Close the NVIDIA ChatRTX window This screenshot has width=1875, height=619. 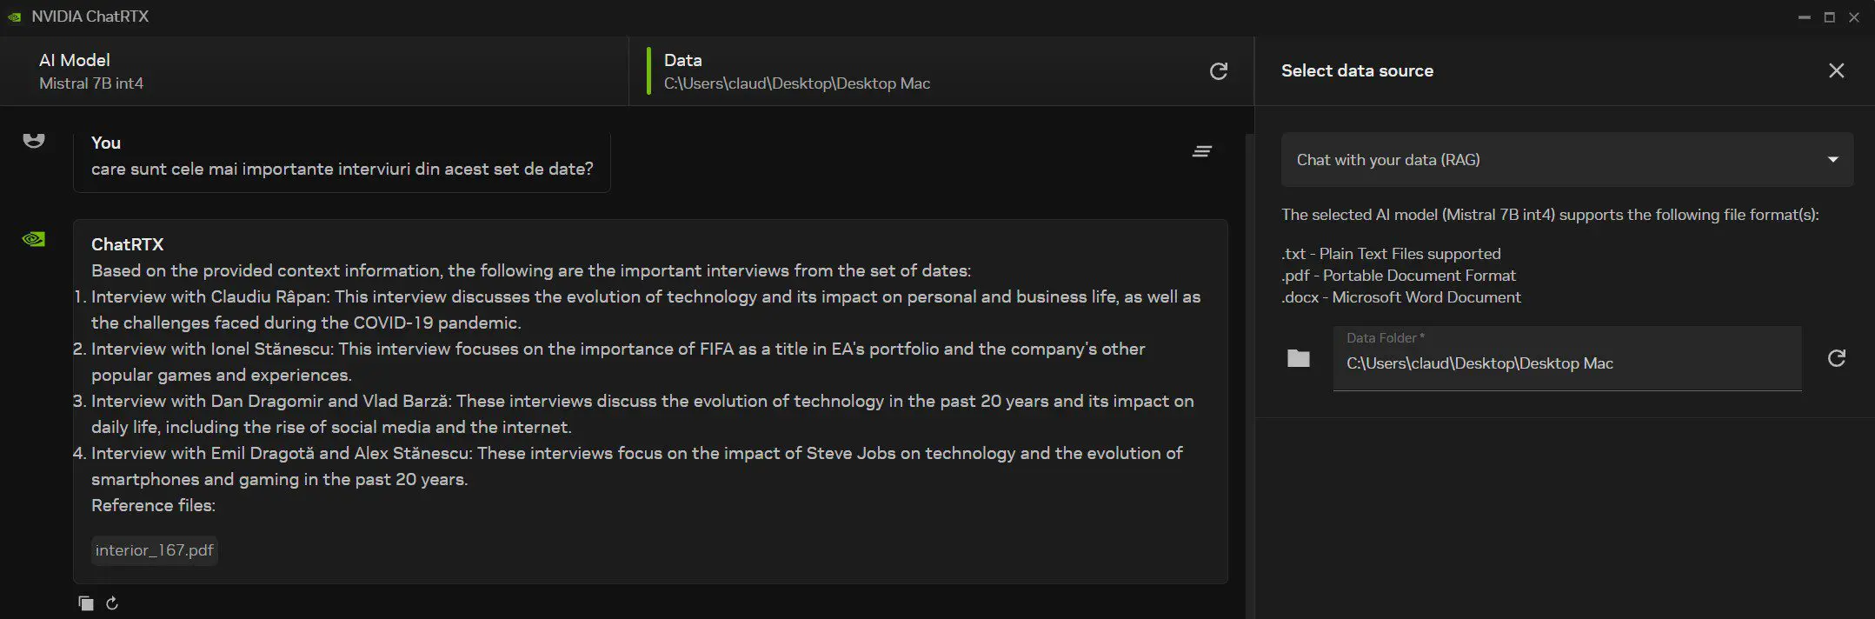pos(1854,17)
